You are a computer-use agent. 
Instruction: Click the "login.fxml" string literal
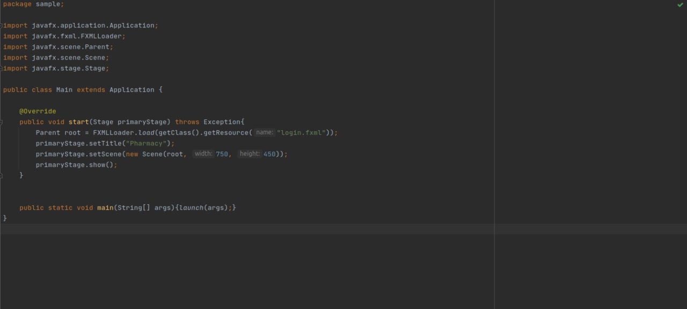click(x=302, y=133)
